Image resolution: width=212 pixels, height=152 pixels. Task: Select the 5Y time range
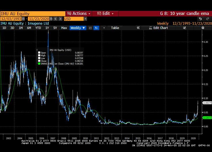(55, 28)
